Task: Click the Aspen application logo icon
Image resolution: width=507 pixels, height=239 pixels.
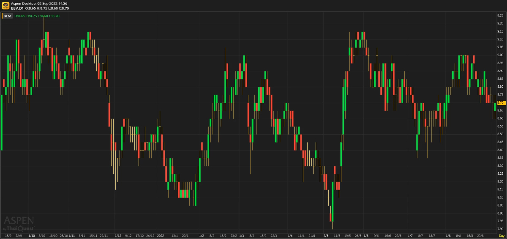Action: [5, 5]
